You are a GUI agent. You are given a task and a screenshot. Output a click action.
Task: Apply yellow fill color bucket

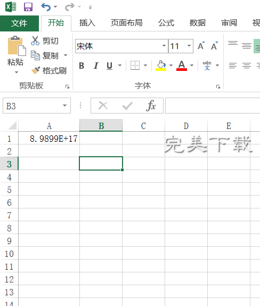click(x=161, y=66)
